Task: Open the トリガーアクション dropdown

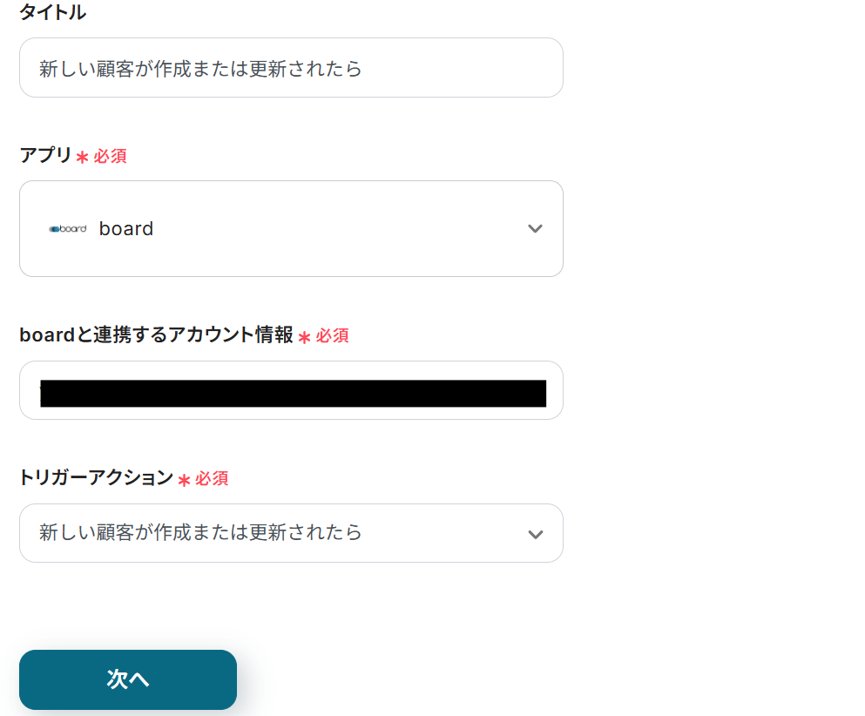Action: pos(291,533)
